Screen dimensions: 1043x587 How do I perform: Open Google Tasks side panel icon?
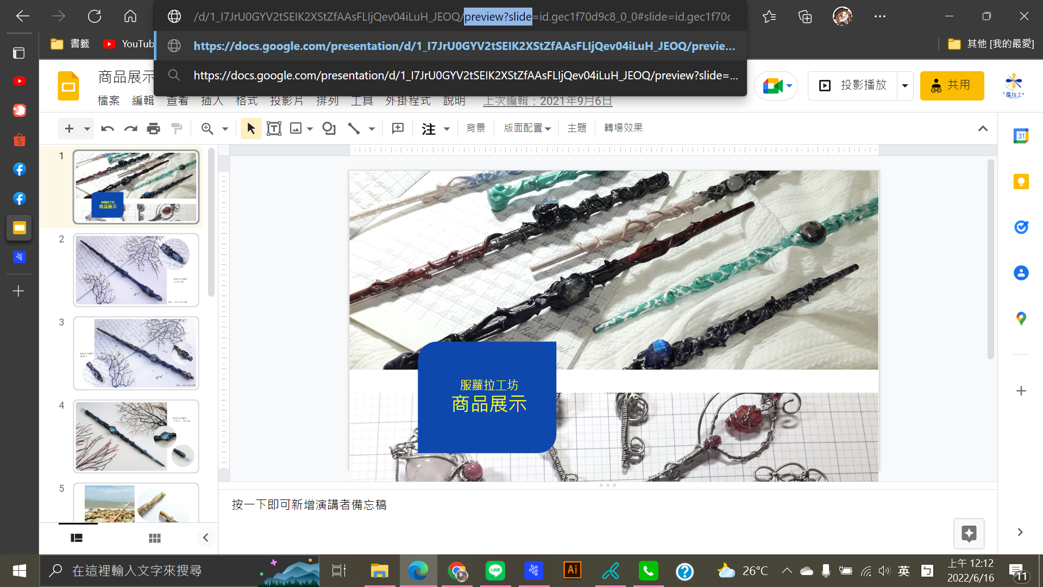1021,227
